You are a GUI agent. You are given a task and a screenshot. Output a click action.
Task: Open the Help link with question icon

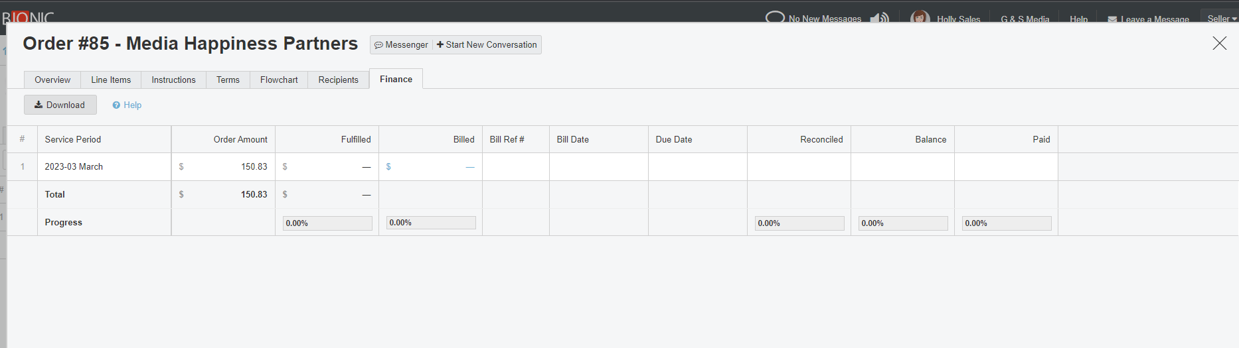(x=127, y=105)
